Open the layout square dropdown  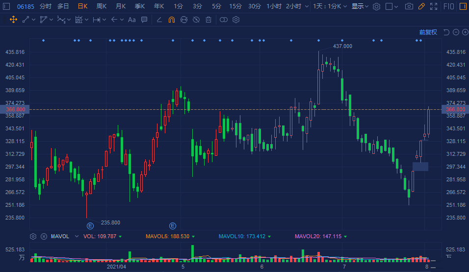click(x=391, y=6)
